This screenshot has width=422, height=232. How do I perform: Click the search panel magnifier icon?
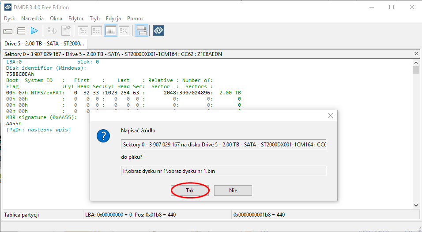click(x=124, y=31)
